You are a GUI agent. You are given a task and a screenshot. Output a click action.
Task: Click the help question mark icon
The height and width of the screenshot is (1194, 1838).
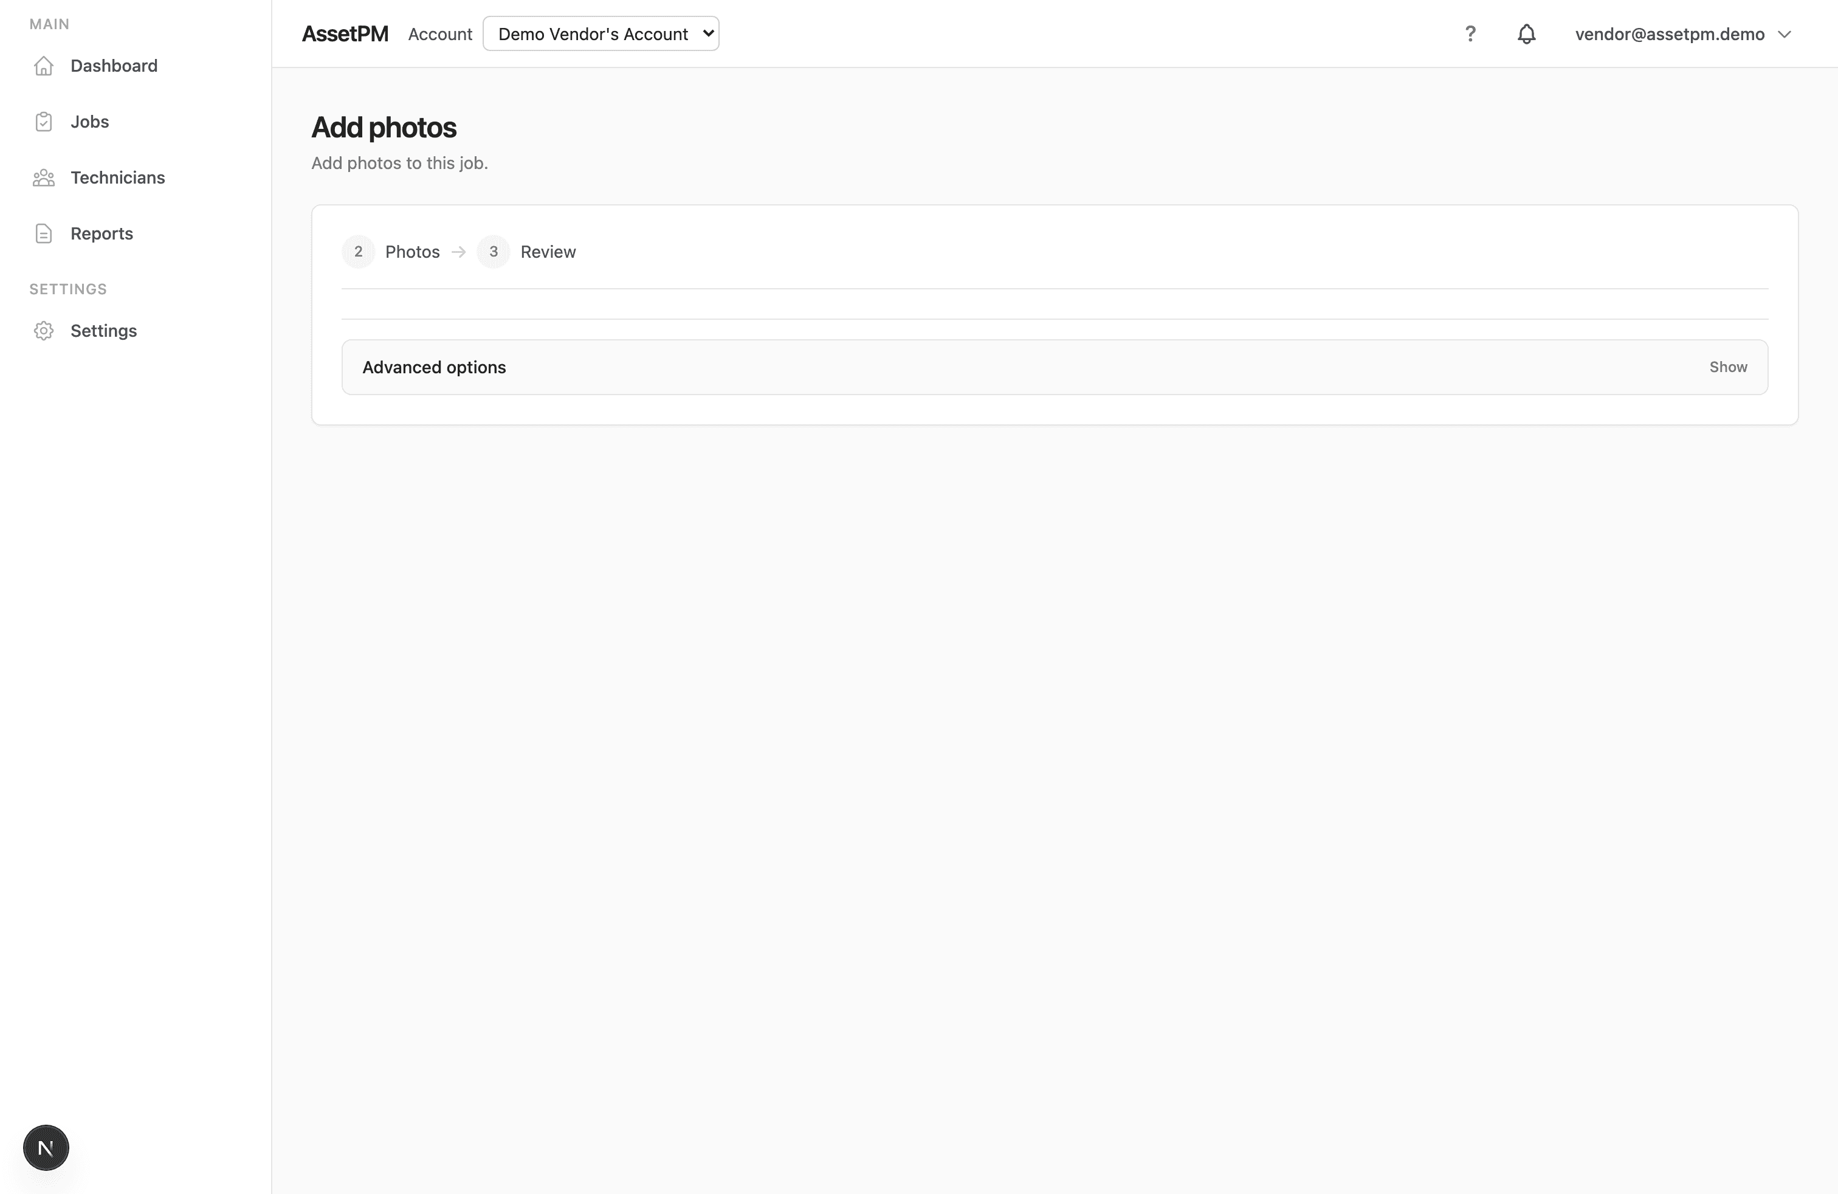(1470, 33)
